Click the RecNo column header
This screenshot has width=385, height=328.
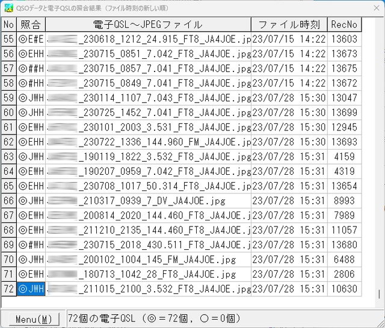(x=344, y=25)
